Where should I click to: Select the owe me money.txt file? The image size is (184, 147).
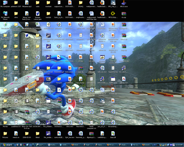point(113,59)
